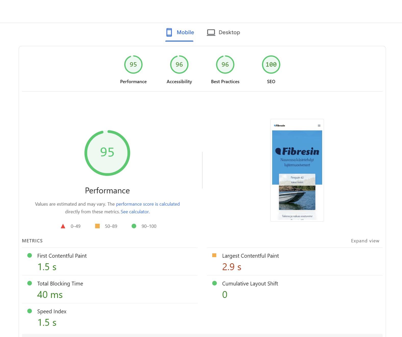Click the orange square Largest Contentful Paint indicator
The width and height of the screenshot is (402, 337).
pos(214,255)
